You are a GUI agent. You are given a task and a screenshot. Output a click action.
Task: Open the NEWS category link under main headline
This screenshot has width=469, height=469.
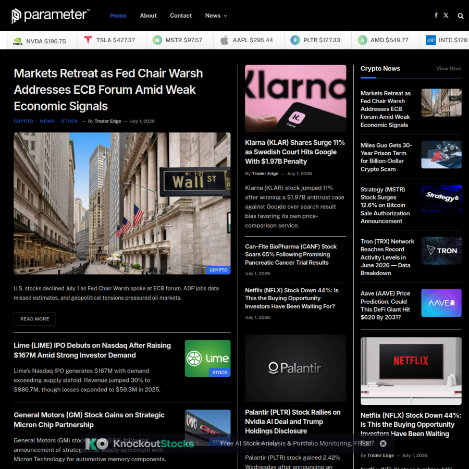pyautogui.click(x=47, y=121)
